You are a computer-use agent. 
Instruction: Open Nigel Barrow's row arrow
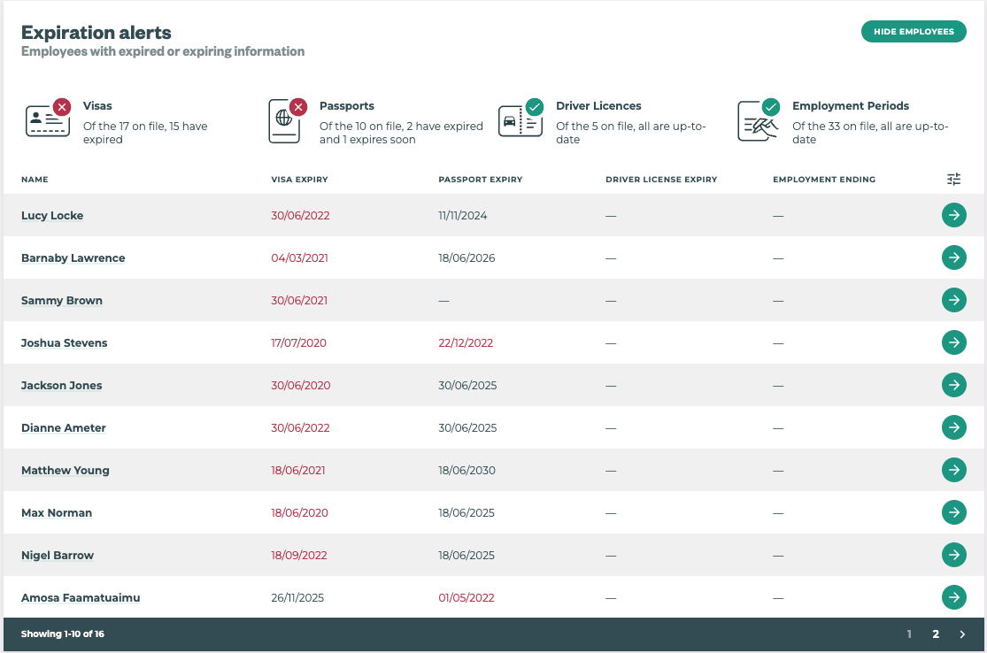click(x=953, y=555)
